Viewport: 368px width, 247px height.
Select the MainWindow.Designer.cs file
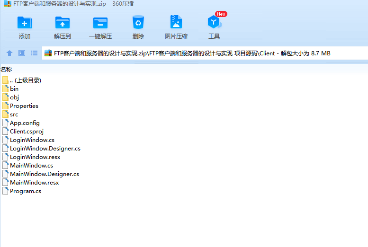[41, 174]
